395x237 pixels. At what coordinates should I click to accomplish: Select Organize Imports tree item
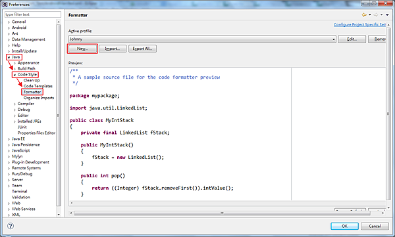tap(39, 98)
